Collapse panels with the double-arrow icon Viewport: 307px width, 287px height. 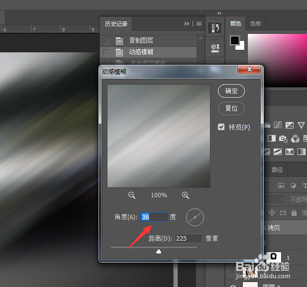pos(219,13)
